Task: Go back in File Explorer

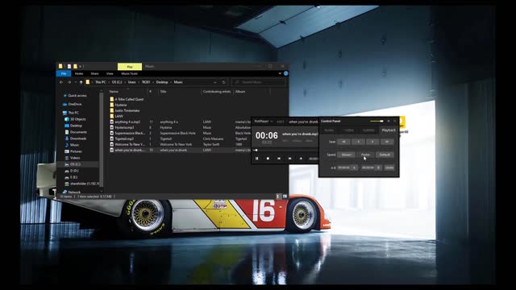Action: [x=61, y=82]
